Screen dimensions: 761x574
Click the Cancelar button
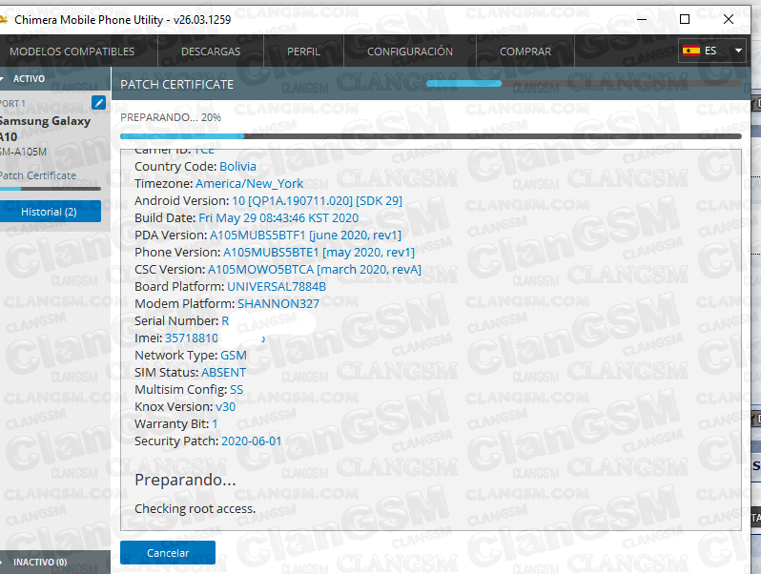168,553
